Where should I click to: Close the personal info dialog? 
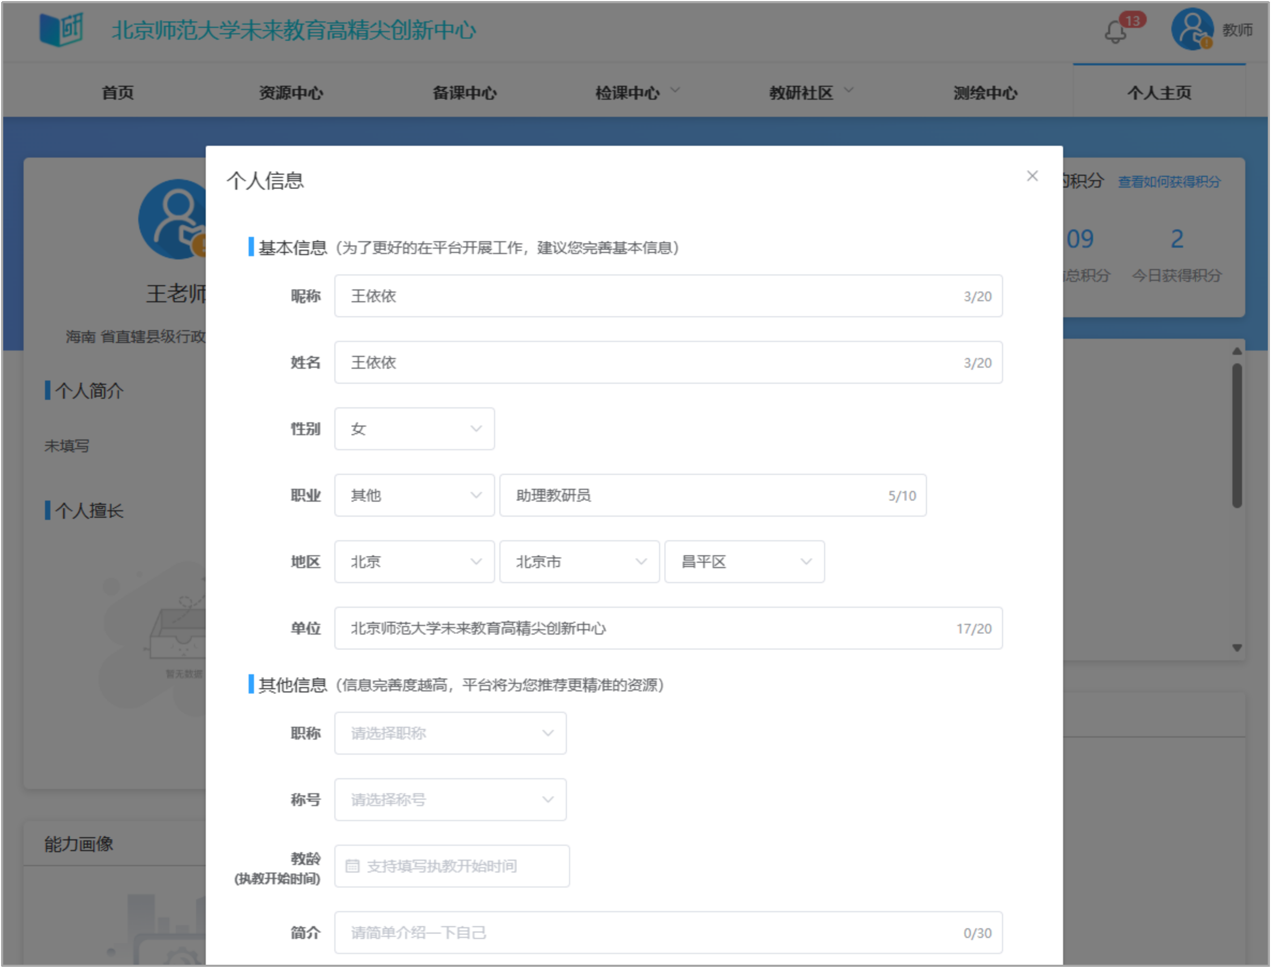click(x=1031, y=176)
